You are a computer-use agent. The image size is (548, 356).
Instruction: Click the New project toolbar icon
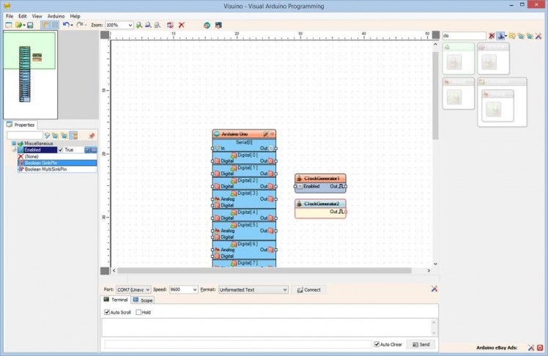click(x=8, y=25)
